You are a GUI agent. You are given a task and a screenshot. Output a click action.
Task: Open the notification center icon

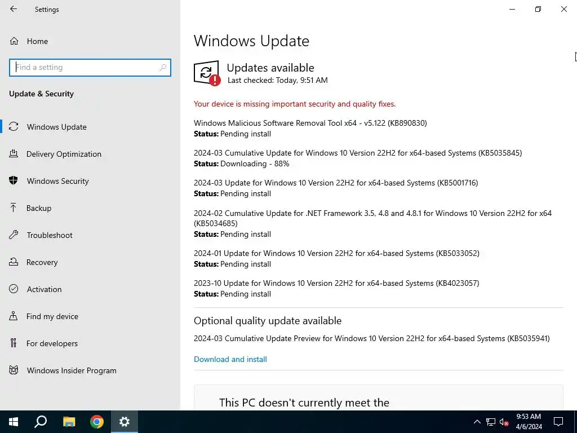tap(558, 422)
